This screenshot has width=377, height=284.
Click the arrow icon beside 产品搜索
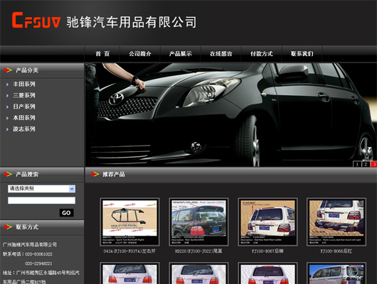pyautogui.click(x=8, y=174)
